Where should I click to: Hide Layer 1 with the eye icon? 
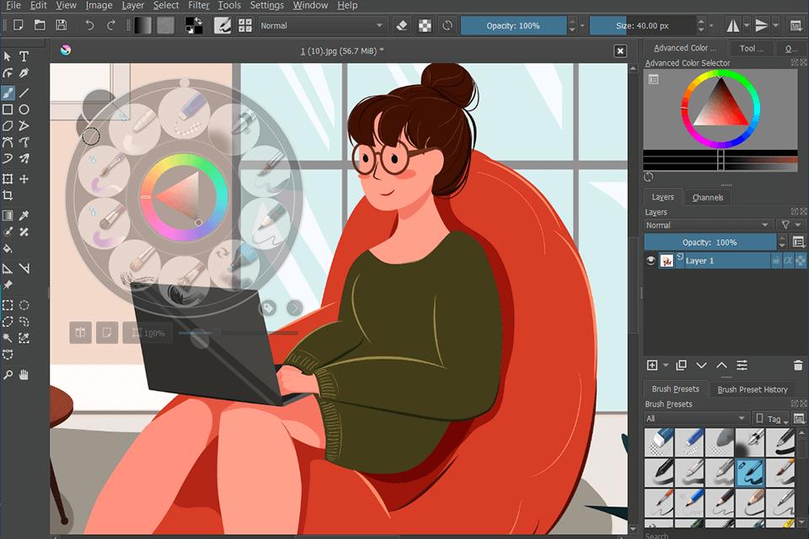click(x=651, y=260)
